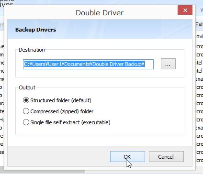Select Structured folder (default) radio option
Image resolution: width=203 pixels, height=174 pixels.
pos(57,100)
